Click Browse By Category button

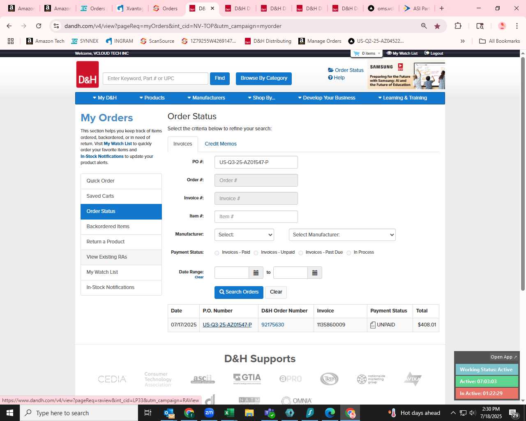(x=264, y=79)
